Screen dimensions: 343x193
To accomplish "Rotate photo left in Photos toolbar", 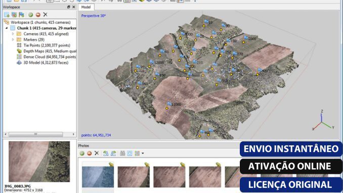I will click(106, 153).
